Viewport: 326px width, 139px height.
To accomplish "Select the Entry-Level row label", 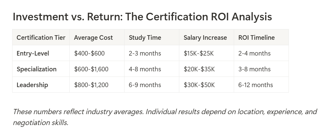I will [x=33, y=53].
